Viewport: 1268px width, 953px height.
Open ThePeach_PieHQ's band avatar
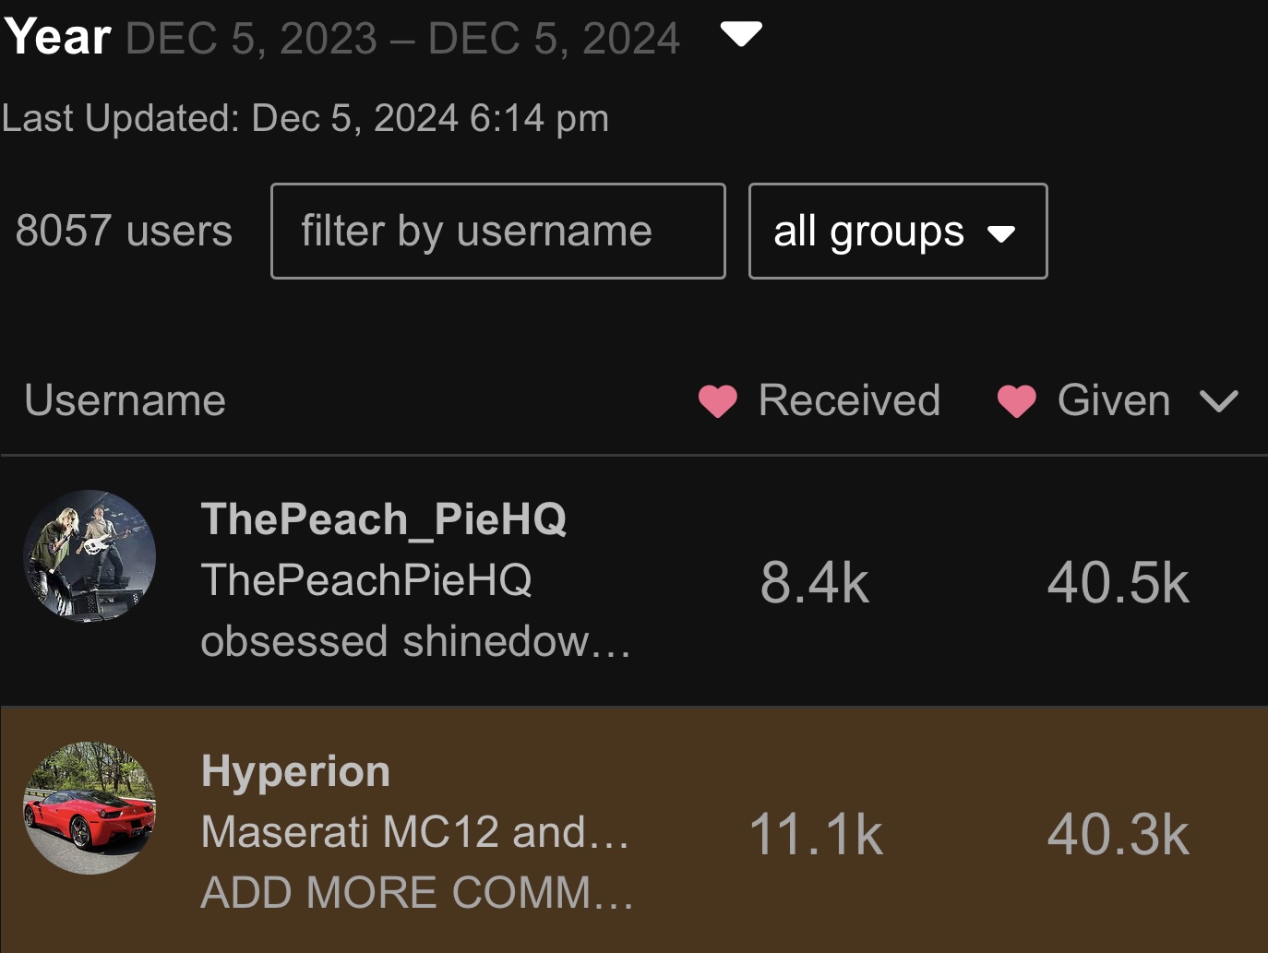(x=90, y=555)
